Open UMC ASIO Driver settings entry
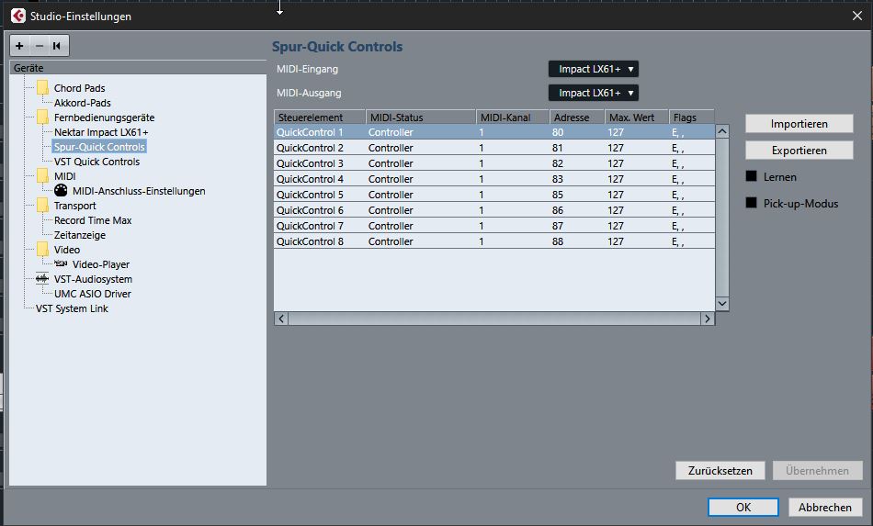Viewport: 873px width, 526px height. pos(92,294)
